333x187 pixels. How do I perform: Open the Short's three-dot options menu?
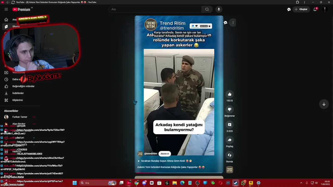(233, 23)
